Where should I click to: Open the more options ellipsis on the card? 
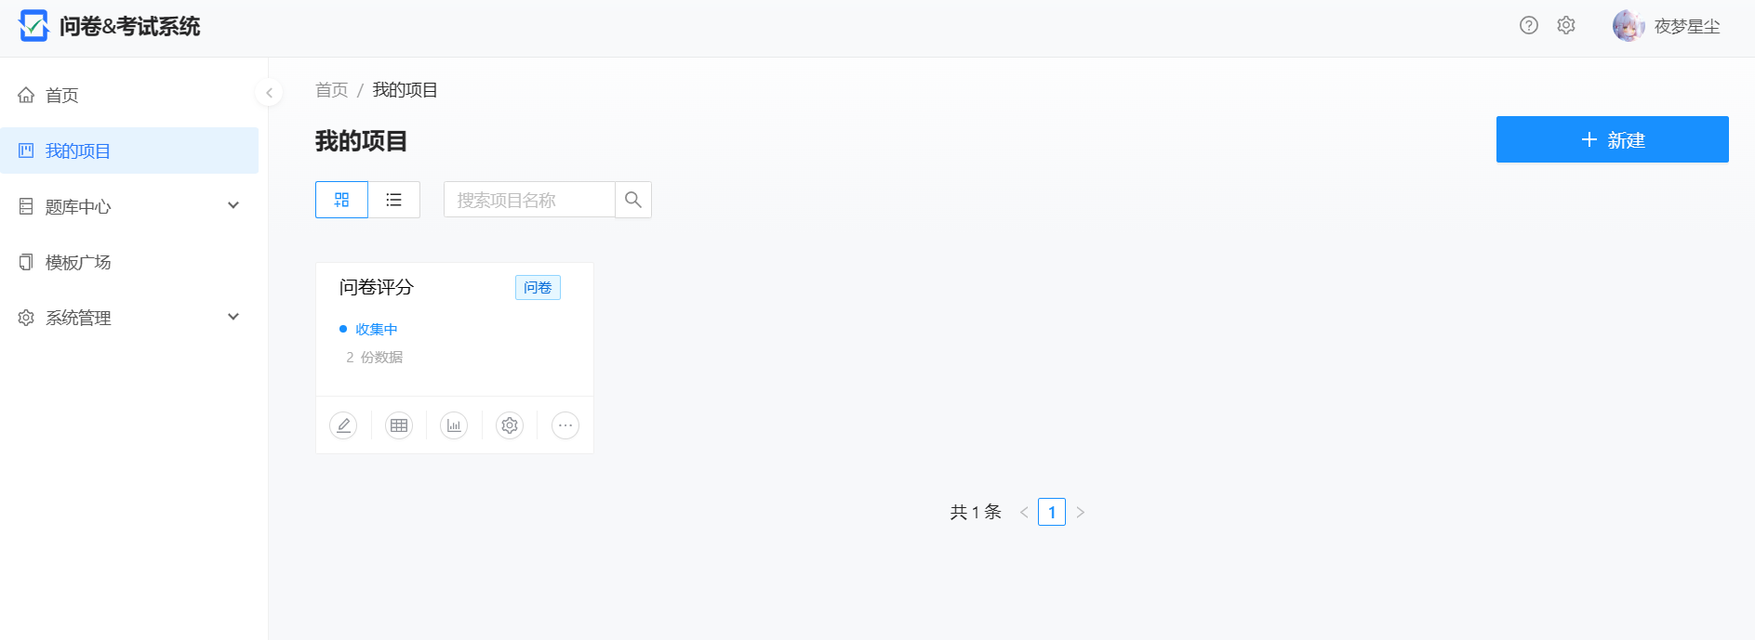tap(565, 425)
